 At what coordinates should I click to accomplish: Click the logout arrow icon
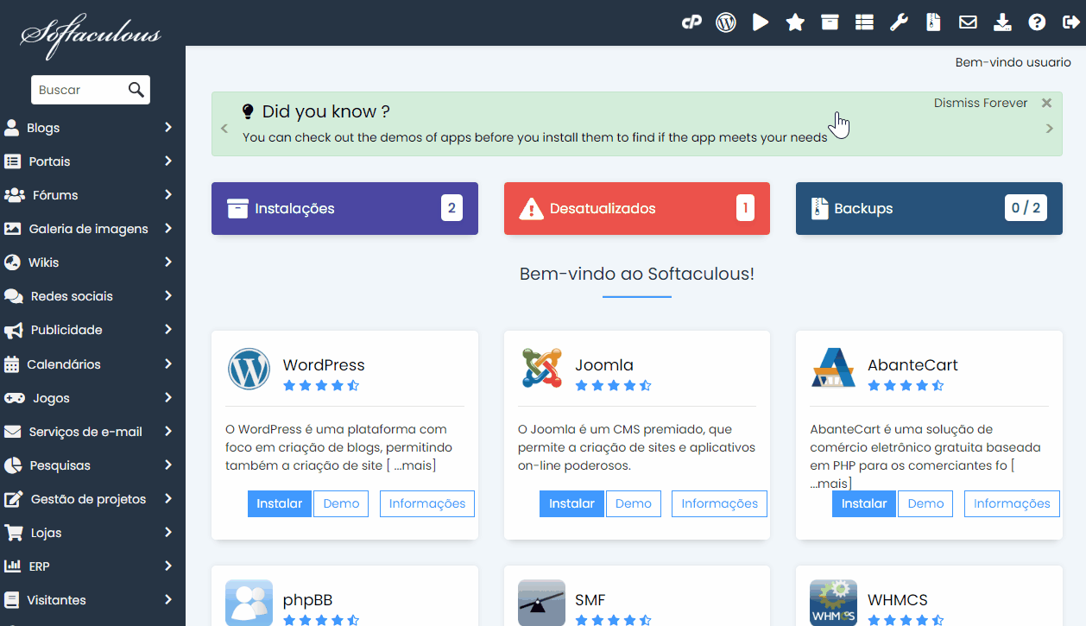pos(1070,22)
